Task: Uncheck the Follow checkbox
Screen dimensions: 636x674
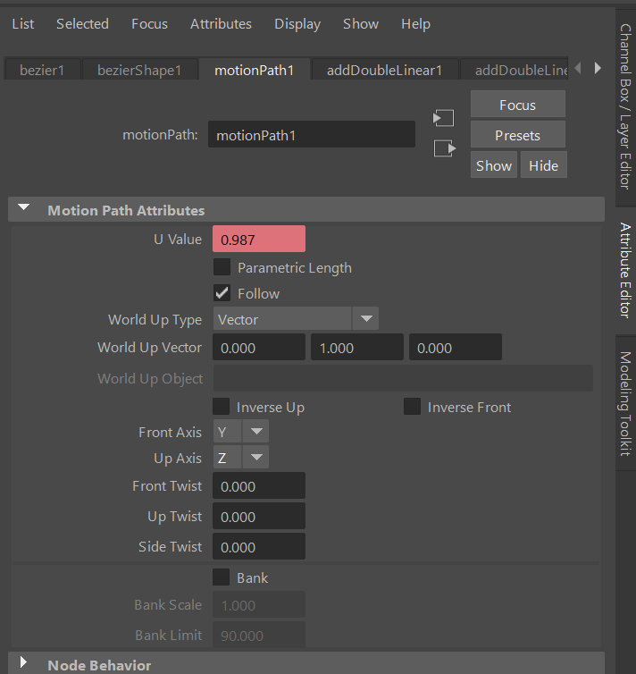Action: coord(222,293)
